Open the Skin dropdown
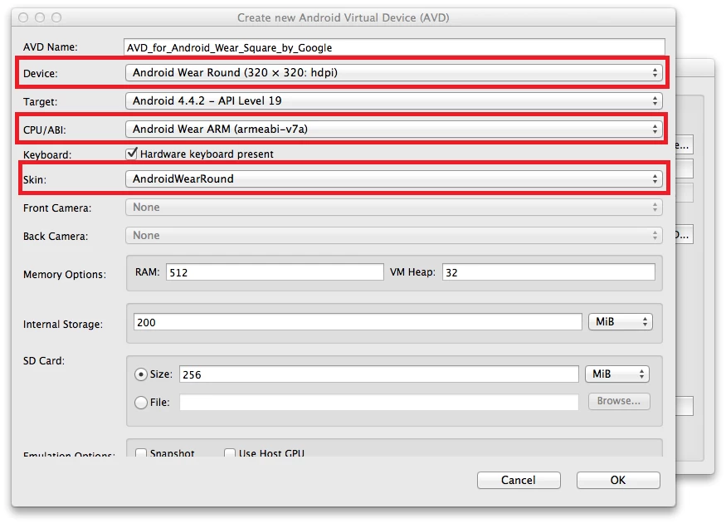Viewport: 726px width, 523px height. pos(394,178)
